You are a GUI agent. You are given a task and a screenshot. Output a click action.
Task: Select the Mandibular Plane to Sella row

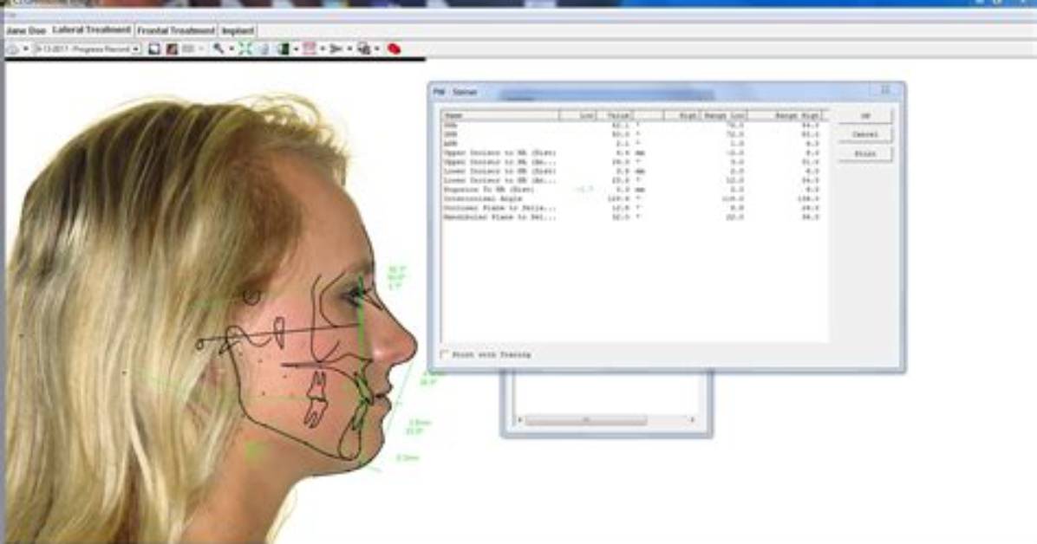(x=631, y=217)
